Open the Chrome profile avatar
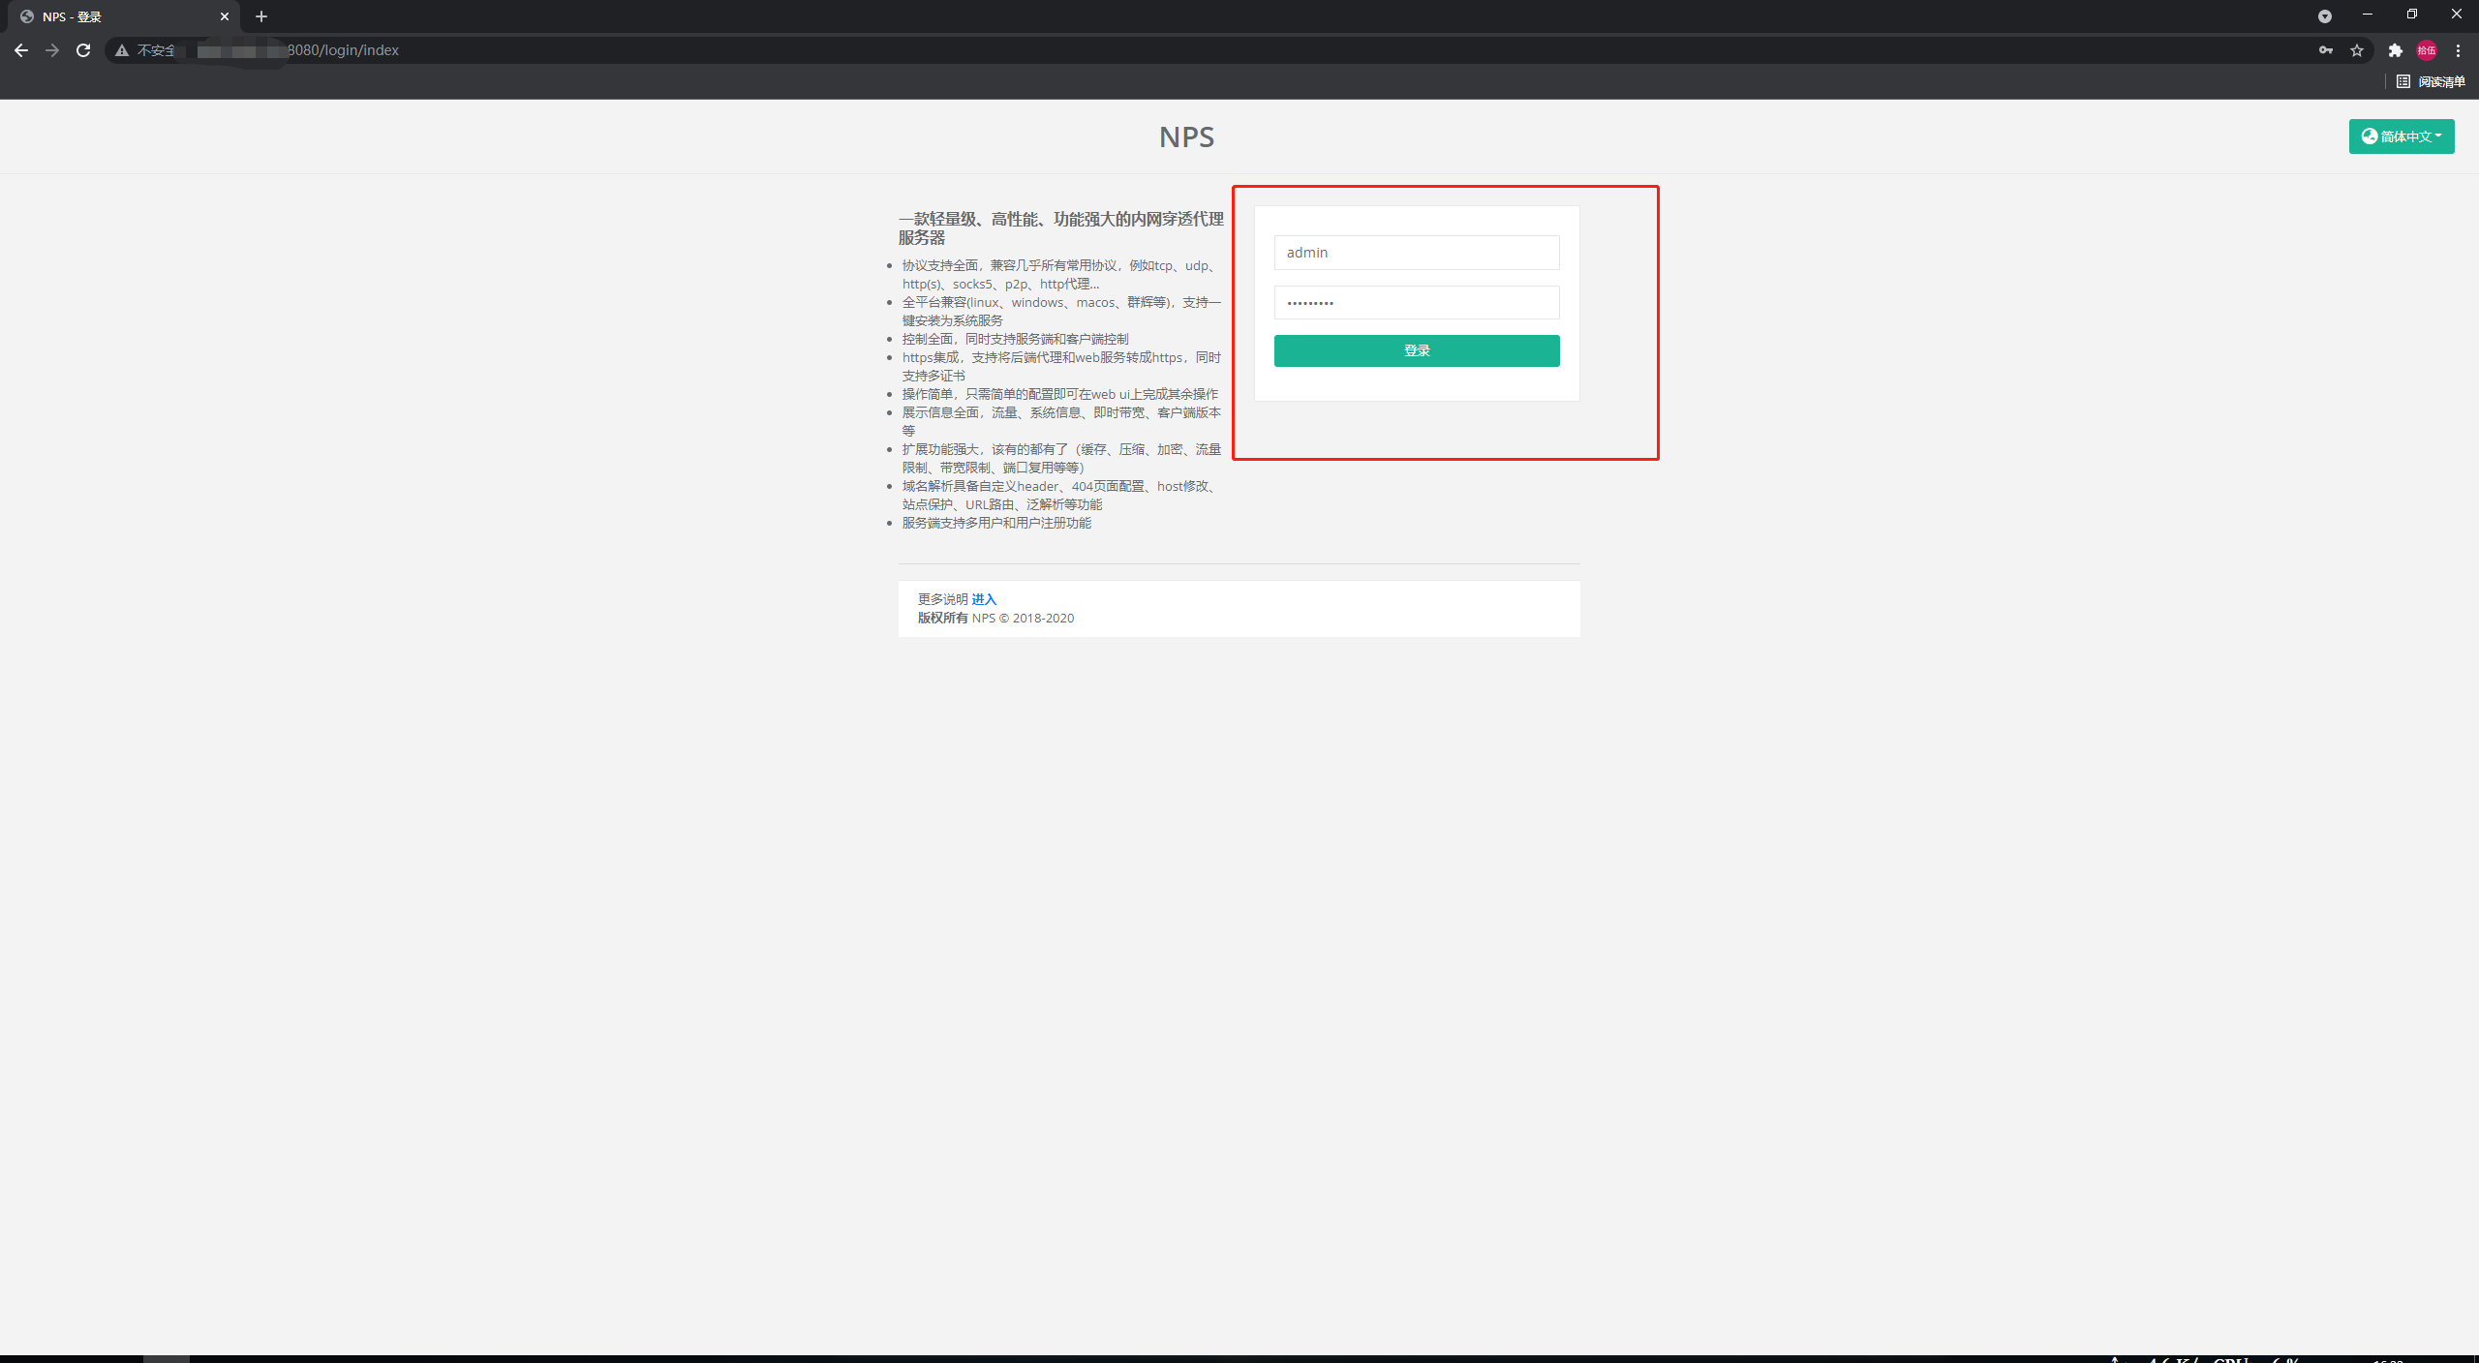This screenshot has height=1363, width=2479. coord(2427,50)
